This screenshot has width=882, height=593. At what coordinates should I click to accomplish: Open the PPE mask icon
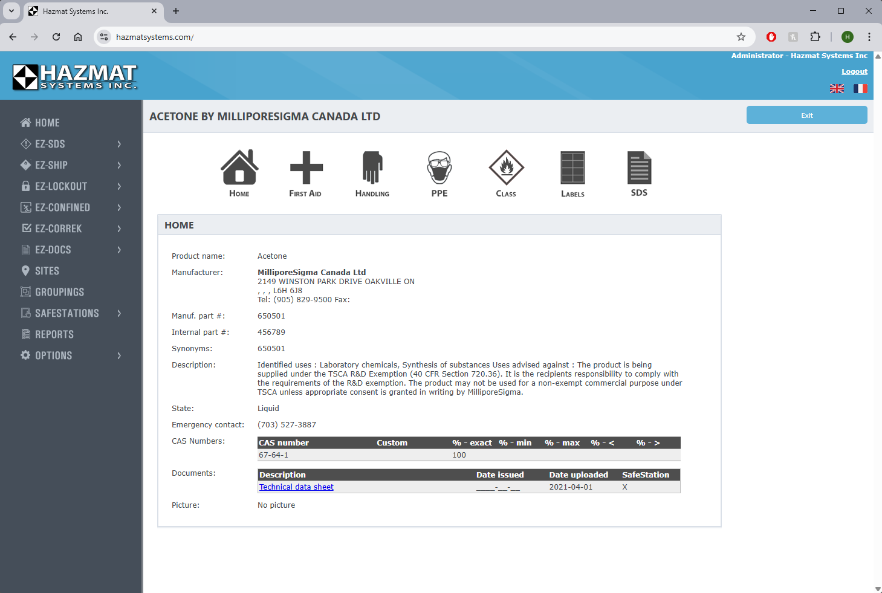pyautogui.click(x=439, y=168)
